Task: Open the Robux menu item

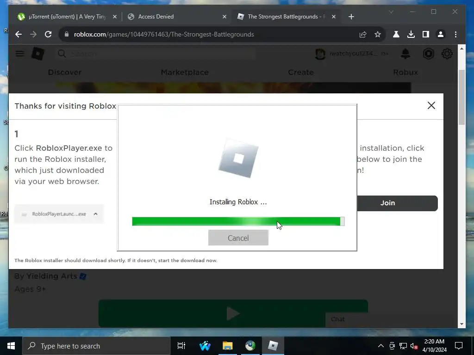Action: tap(405, 73)
